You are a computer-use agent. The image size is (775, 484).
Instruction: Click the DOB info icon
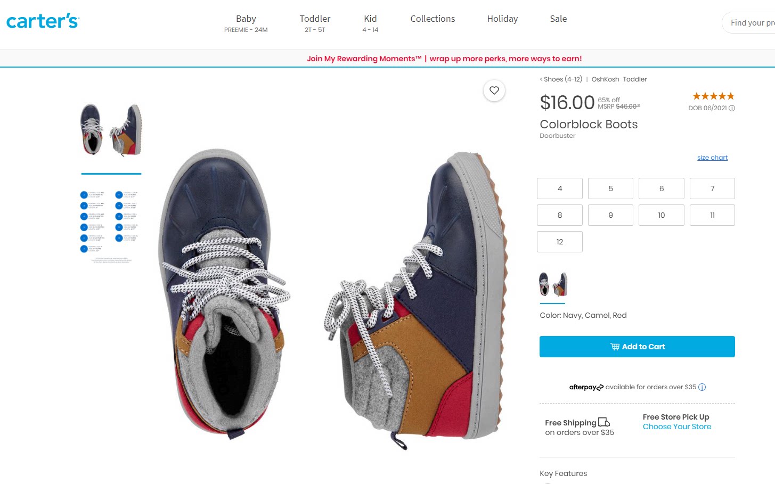coord(732,108)
